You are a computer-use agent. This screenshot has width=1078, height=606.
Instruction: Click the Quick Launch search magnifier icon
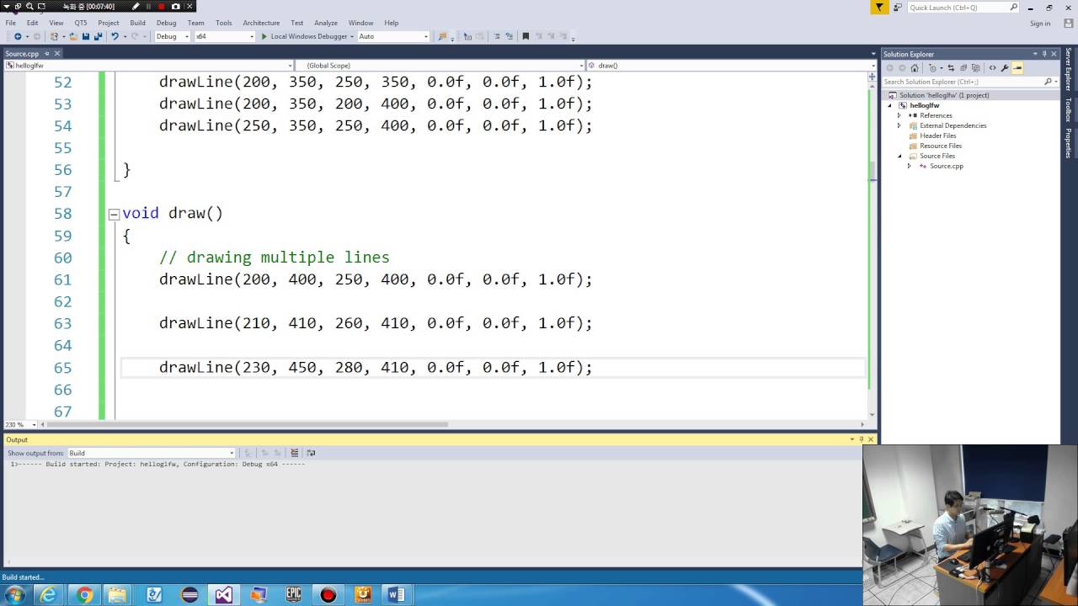[1014, 8]
